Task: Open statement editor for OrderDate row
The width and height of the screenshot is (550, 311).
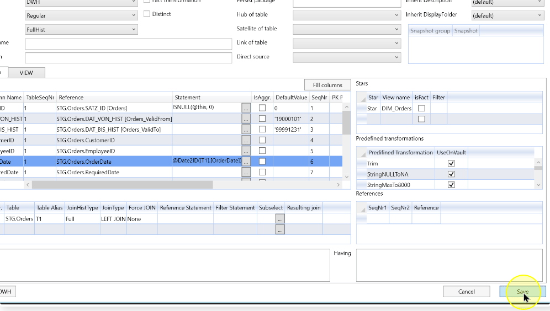Action: coord(246,162)
